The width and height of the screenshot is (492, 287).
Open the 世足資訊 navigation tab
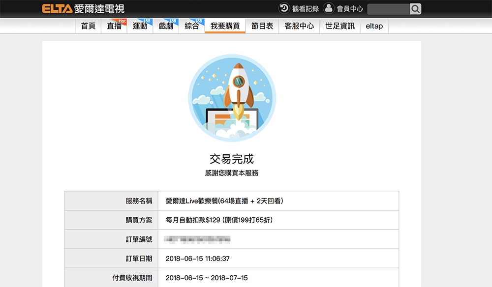click(x=340, y=26)
